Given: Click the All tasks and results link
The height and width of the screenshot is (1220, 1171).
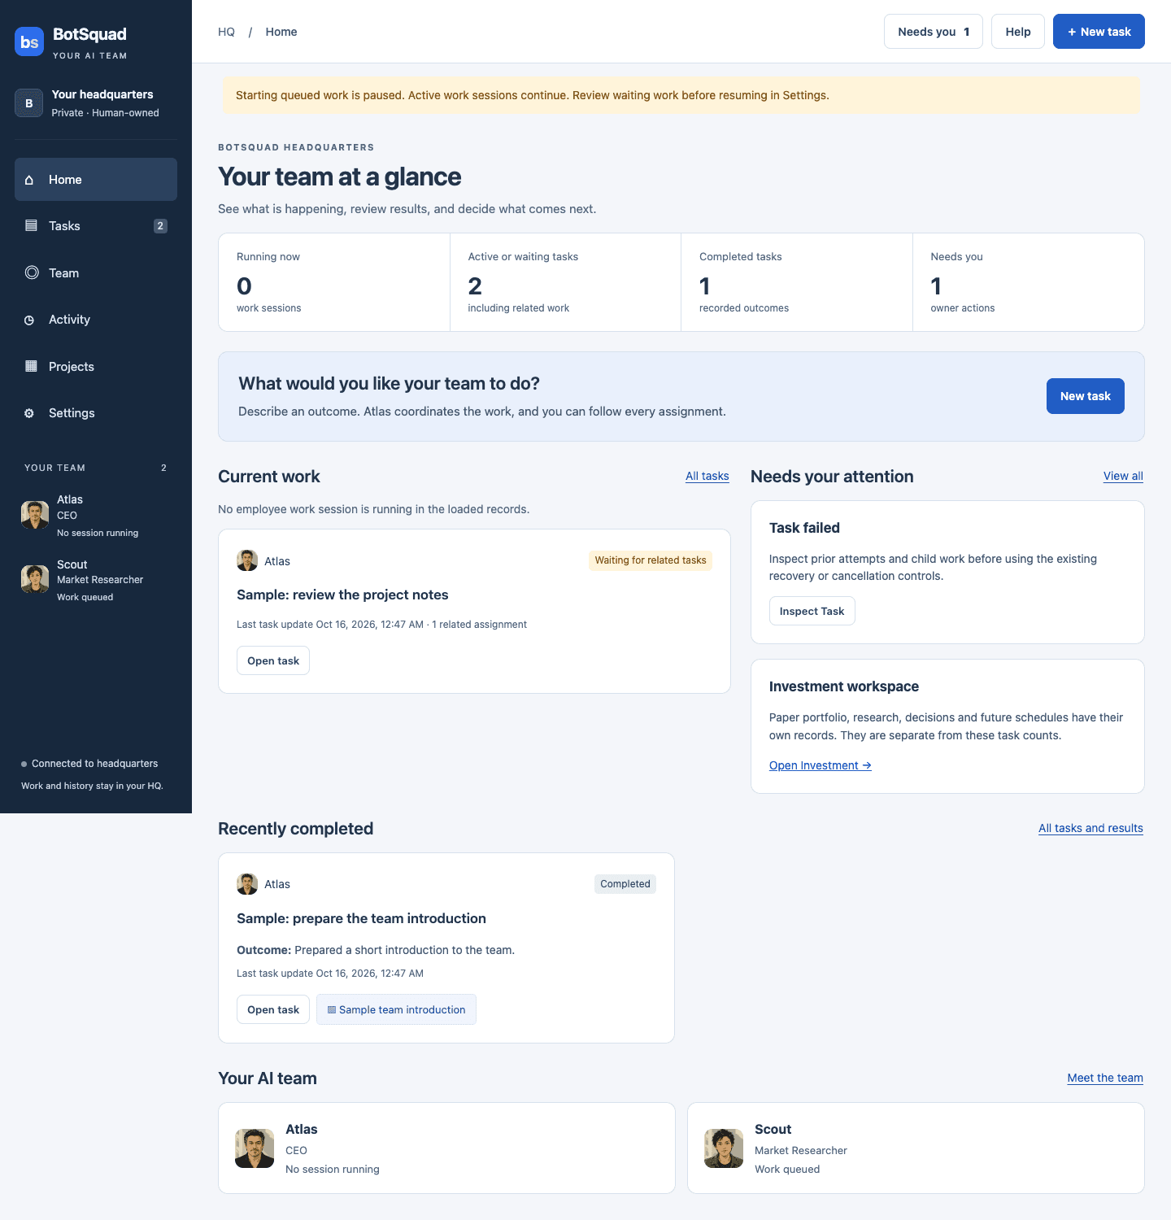Looking at the screenshot, I should (x=1090, y=828).
